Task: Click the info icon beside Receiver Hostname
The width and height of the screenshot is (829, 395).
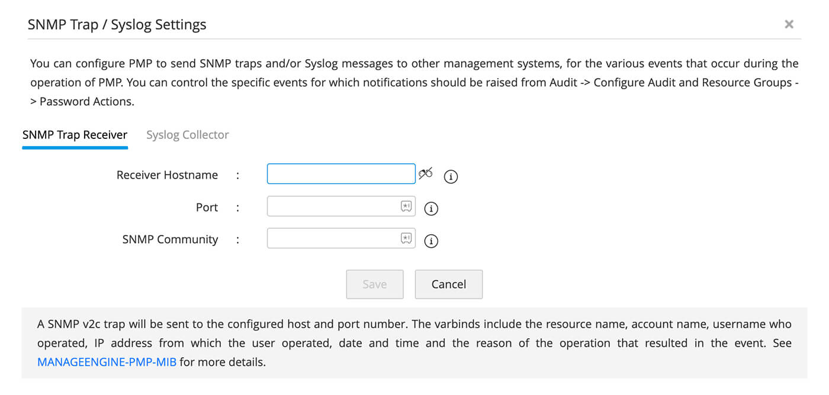Action: click(451, 176)
